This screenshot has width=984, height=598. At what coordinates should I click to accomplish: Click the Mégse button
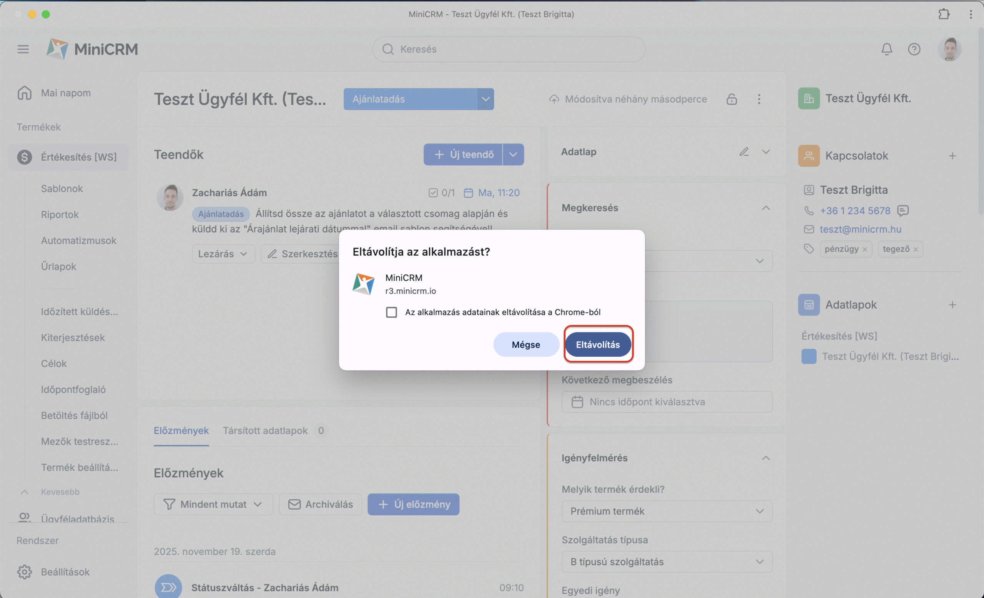[x=525, y=344]
